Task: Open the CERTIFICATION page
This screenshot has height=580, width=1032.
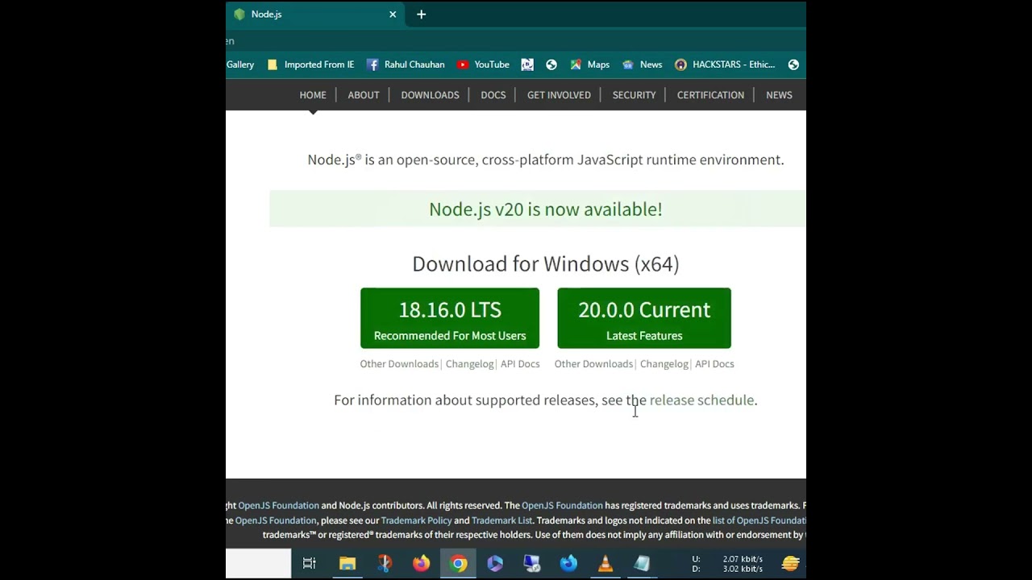Action: pyautogui.click(x=710, y=95)
